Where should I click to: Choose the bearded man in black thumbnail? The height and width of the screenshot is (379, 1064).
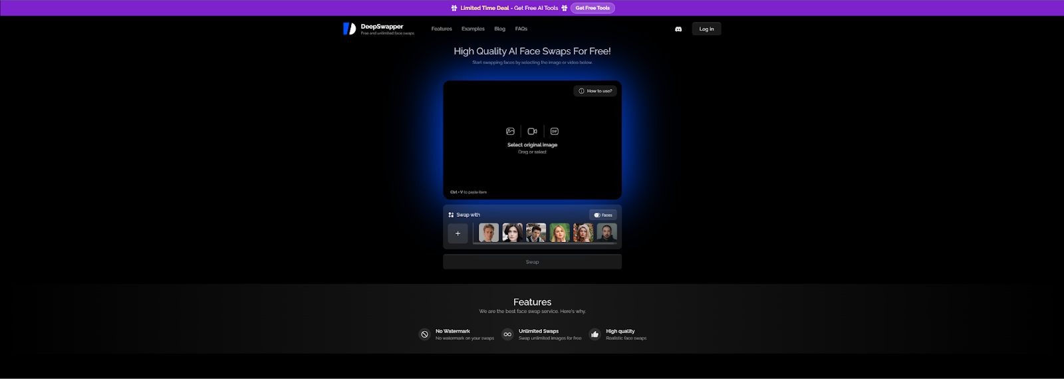click(x=606, y=233)
